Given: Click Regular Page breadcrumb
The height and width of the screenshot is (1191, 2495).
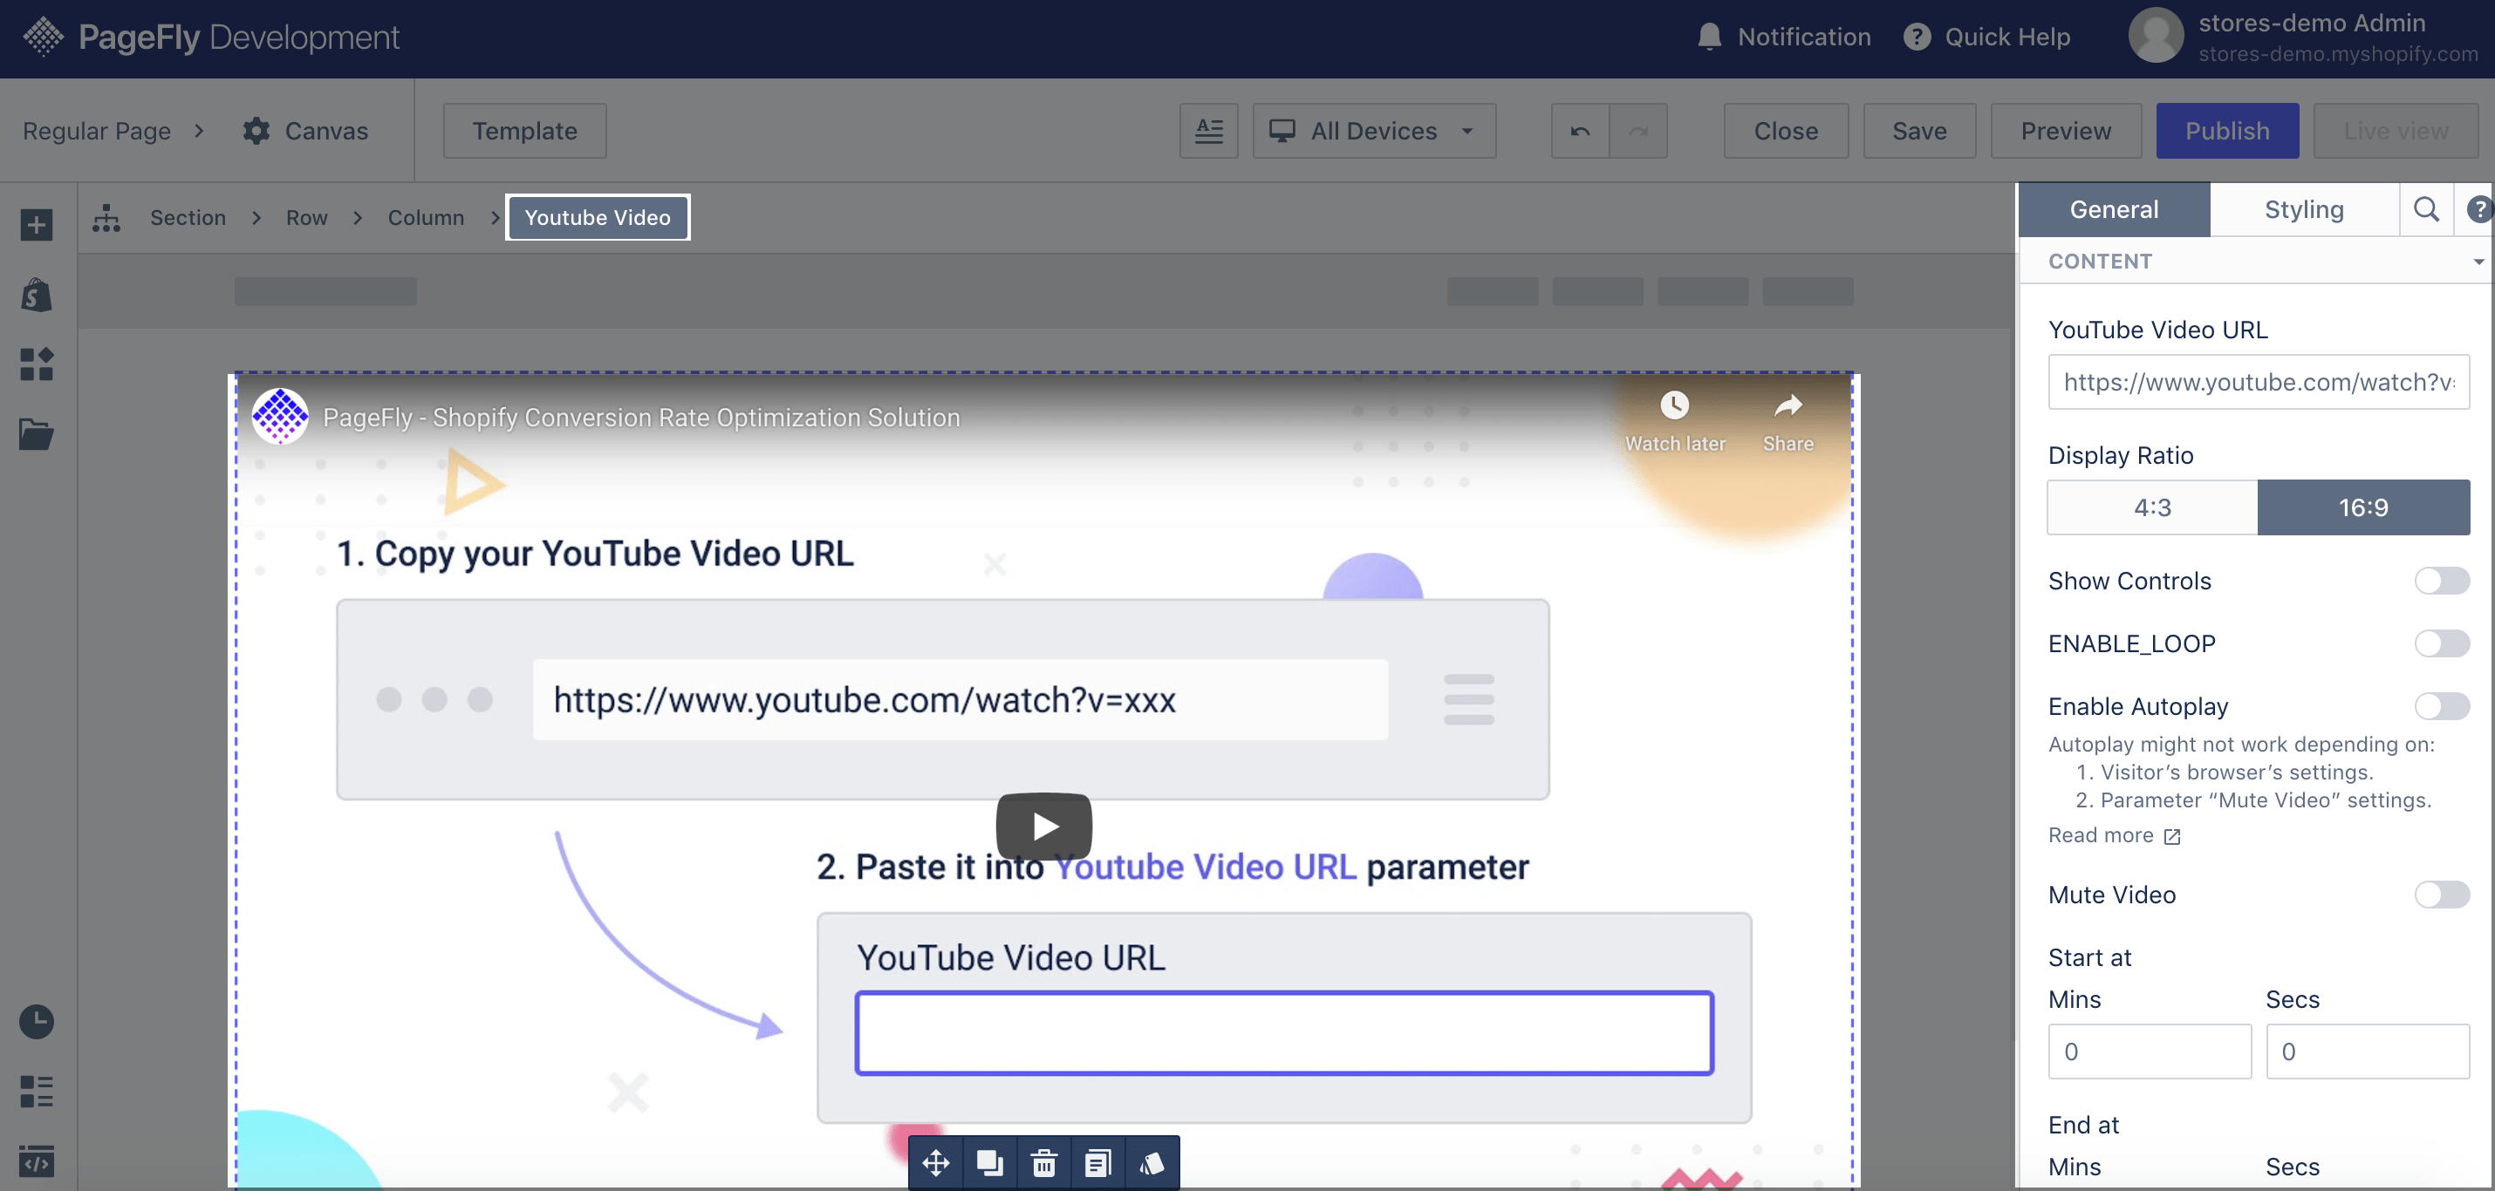Looking at the screenshot, I should tap(97, 131).
